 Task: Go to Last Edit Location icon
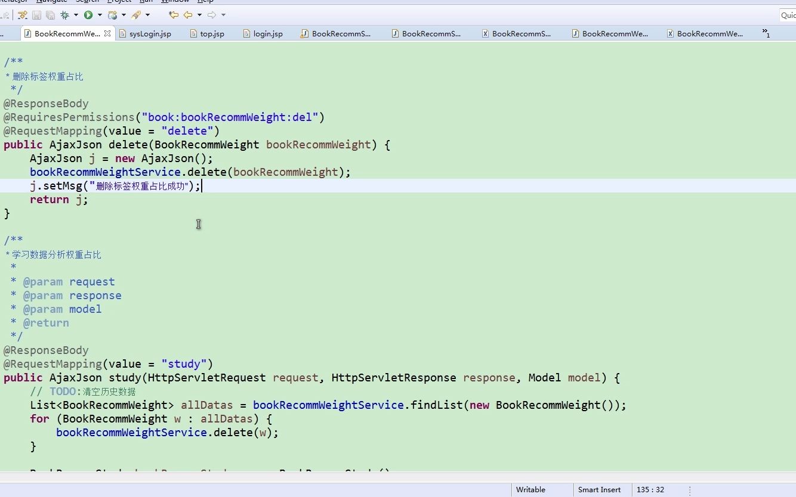tap(174, 15)
